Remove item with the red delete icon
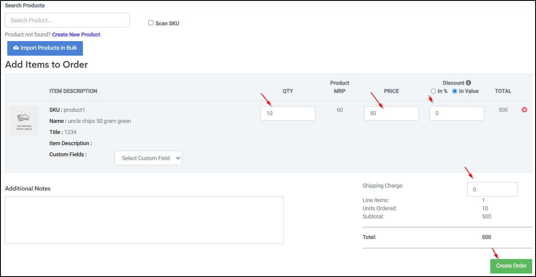Image resolution: width=536 pixels, height=277 pixels. (x=524, y=110)
